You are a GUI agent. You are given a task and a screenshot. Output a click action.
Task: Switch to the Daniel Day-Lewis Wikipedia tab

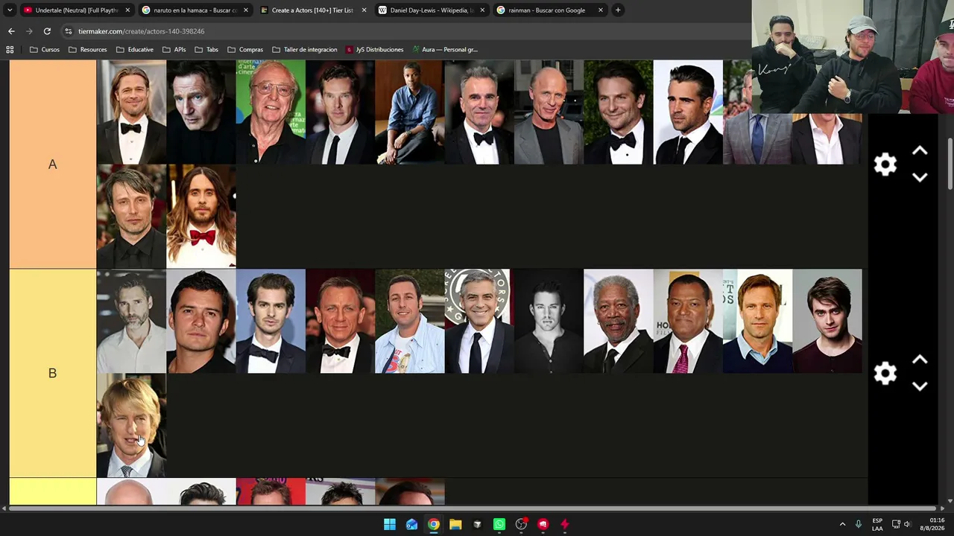(432, 10)
